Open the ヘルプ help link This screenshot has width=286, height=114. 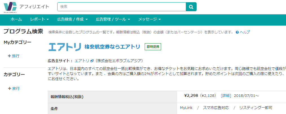click(245, 32)
